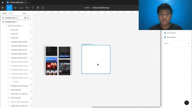Toggle visibility eye of Instagram post - 2 layer
The image size is (192, 108).
[x=28, y=18]
